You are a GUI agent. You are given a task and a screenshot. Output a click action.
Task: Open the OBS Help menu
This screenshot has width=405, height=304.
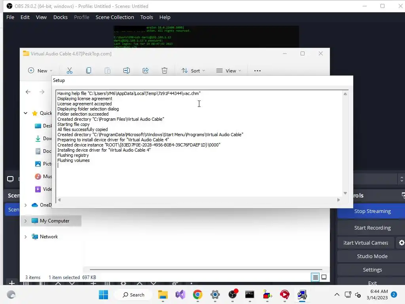click(165, 17)
